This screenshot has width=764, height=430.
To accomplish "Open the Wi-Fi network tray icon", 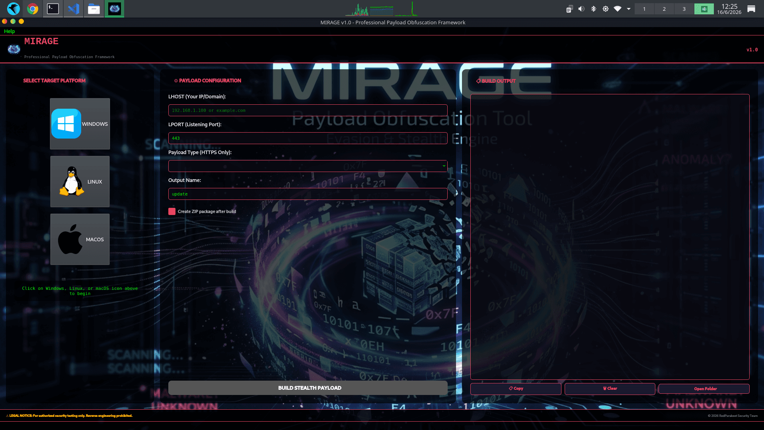I will click(618, 9).
